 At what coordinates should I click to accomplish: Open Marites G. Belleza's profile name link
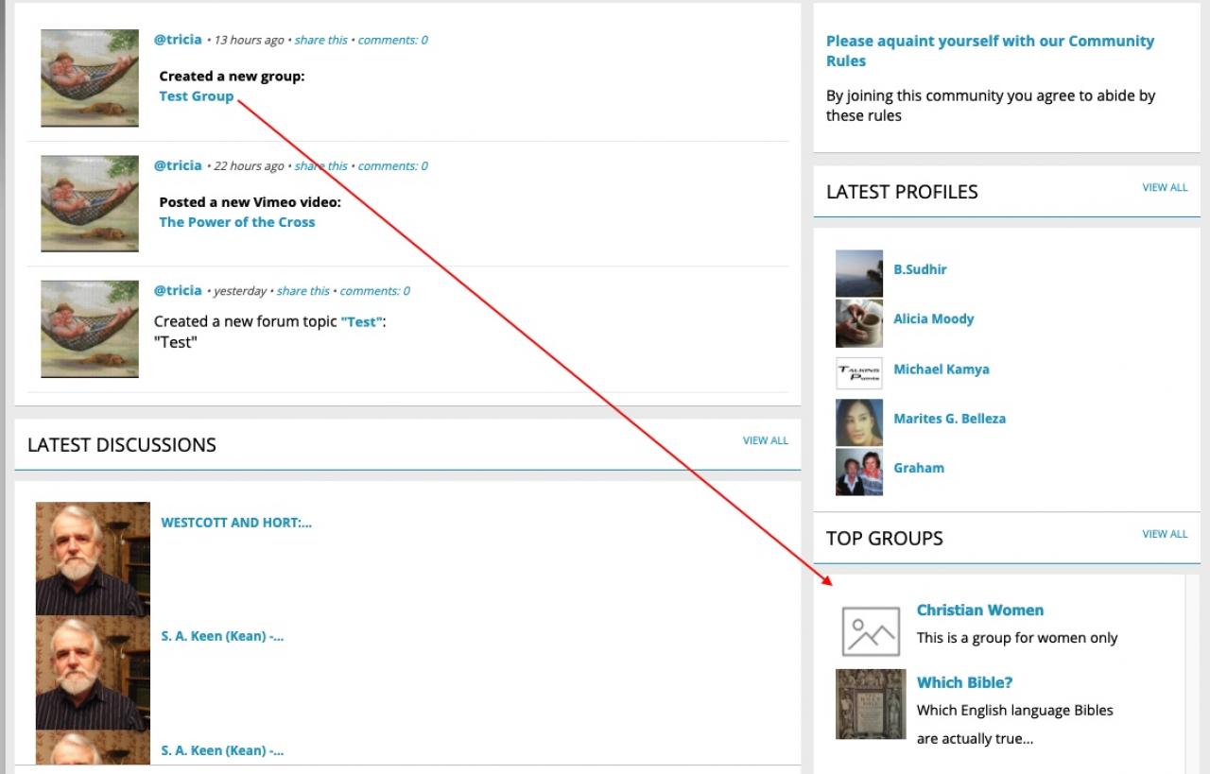950,418
